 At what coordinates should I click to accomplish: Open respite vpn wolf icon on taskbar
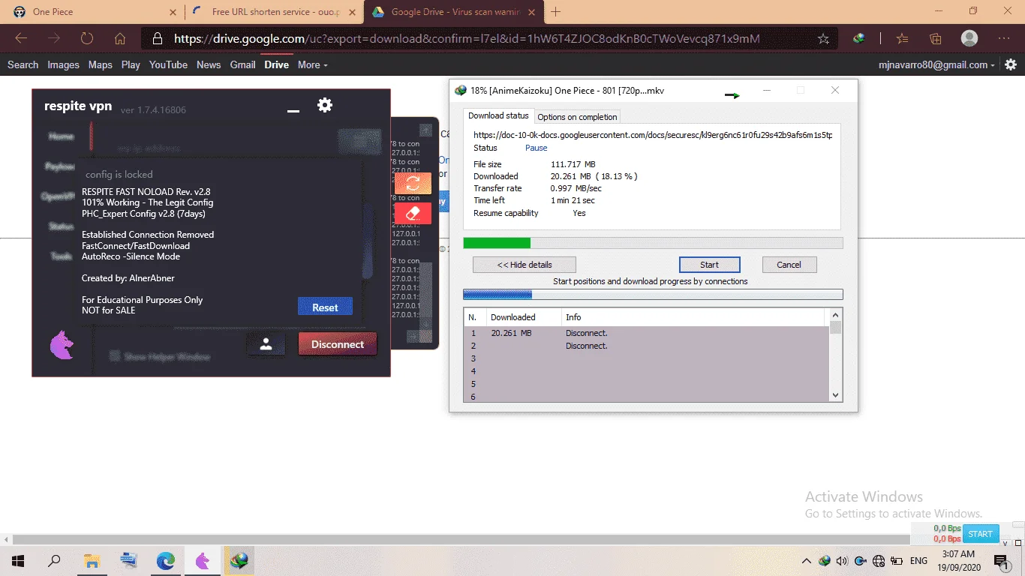203,560
